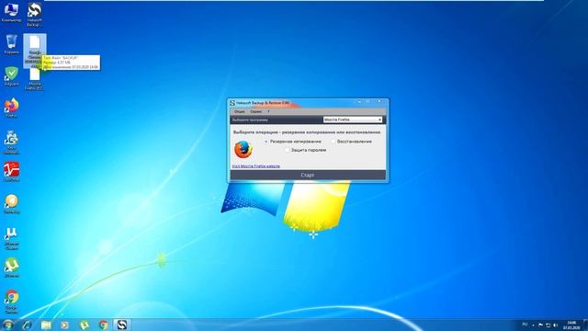588x331 pixels.
Task: Click the Action Center flag tray icon
Action: click(540, 325)
